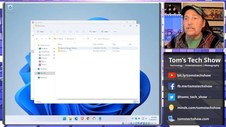Click the pin icon beside Desktop
The image size is (226, 127).
coord(54,49)
